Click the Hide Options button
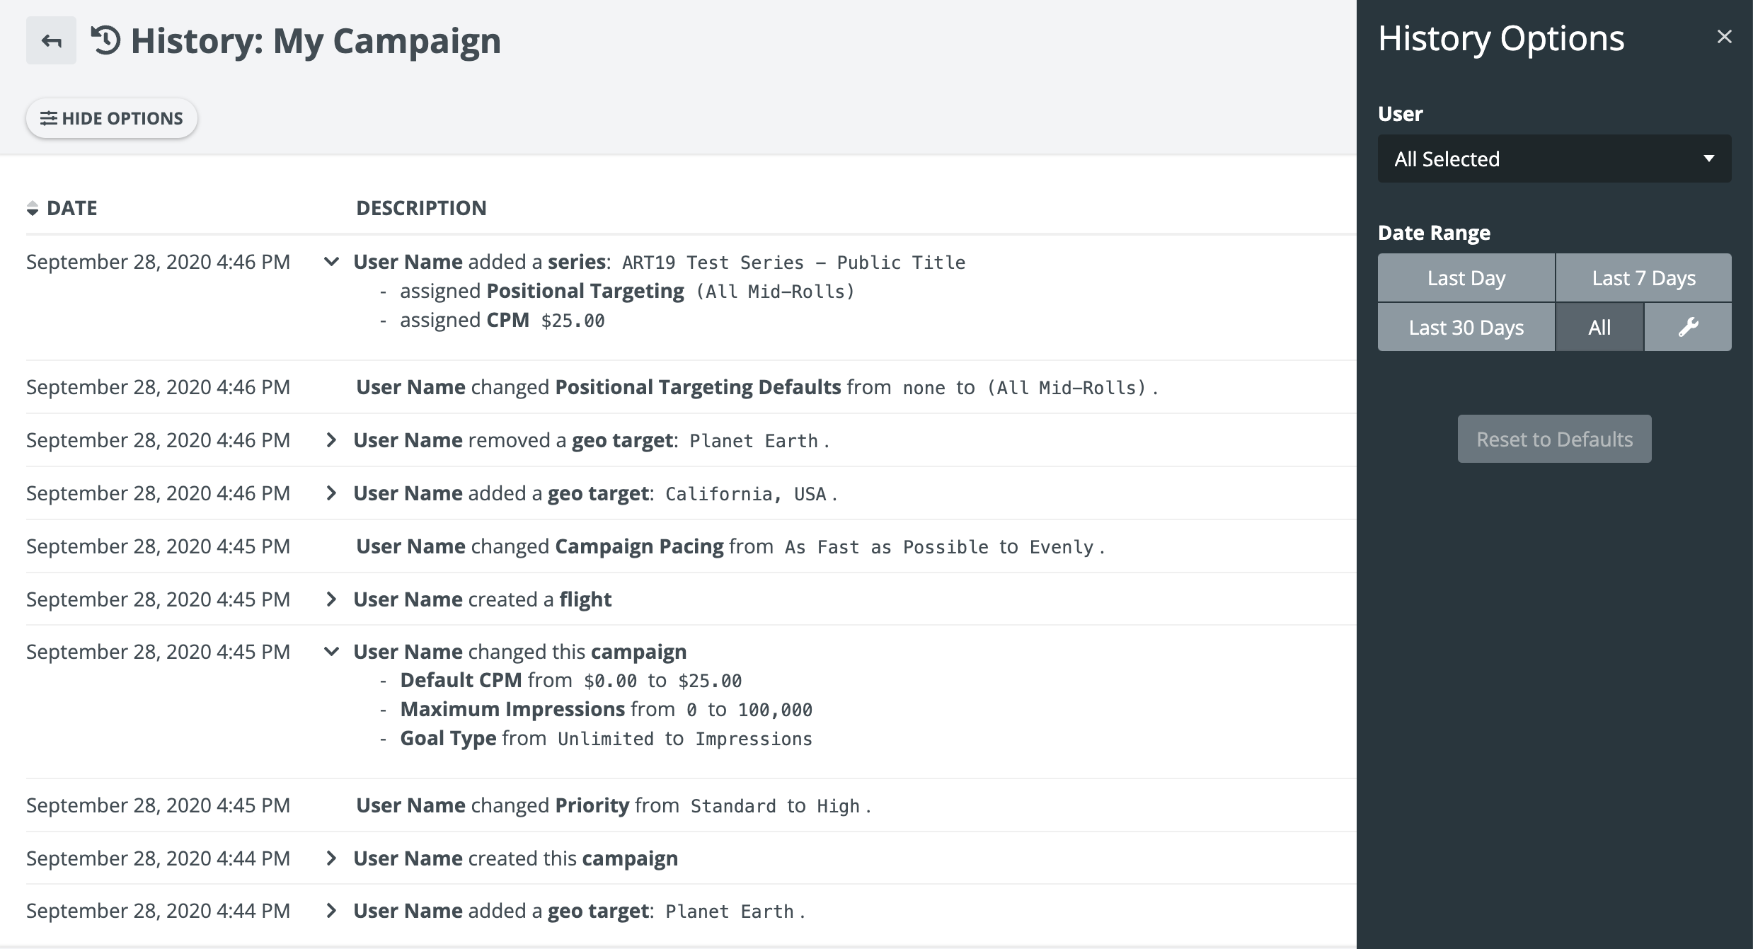 (112, 118)
